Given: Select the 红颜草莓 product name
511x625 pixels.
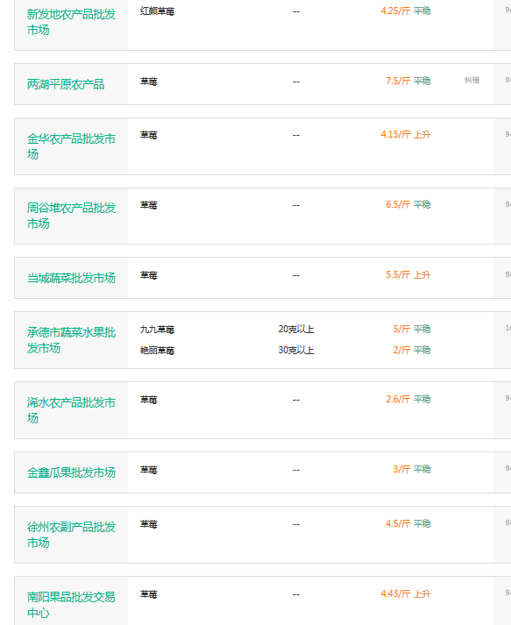Looking at the screenshot, I should pyautogui.click(x=157, y=11).
